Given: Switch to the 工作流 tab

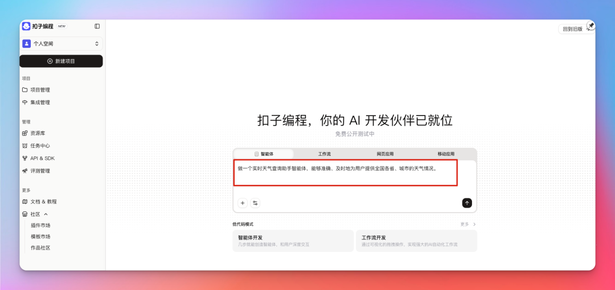Looking at the screenshot, I should [x=325, y=154].
